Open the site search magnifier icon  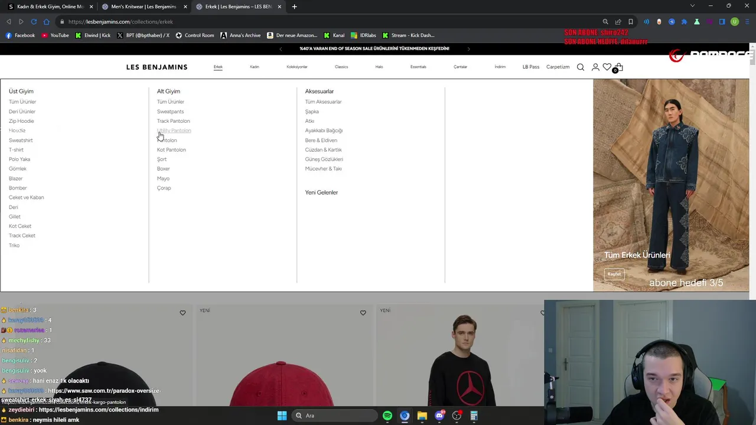tap(581, 67)
